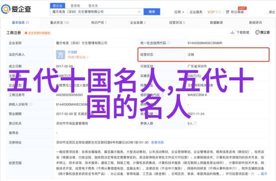Switch to the 重点关注 tab
276x181 pixels.
(x=59, y=22)
